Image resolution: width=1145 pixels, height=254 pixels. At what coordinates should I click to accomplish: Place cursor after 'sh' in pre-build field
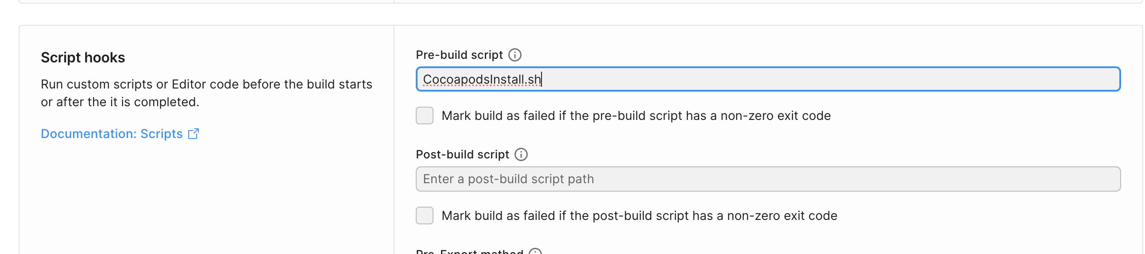pos(542,80)
